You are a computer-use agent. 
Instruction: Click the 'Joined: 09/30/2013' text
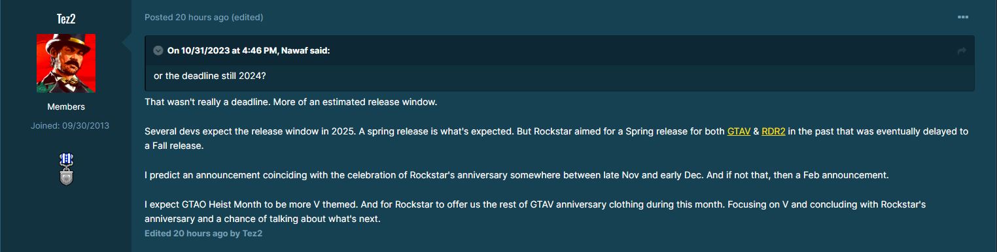[x=70, y=125]
